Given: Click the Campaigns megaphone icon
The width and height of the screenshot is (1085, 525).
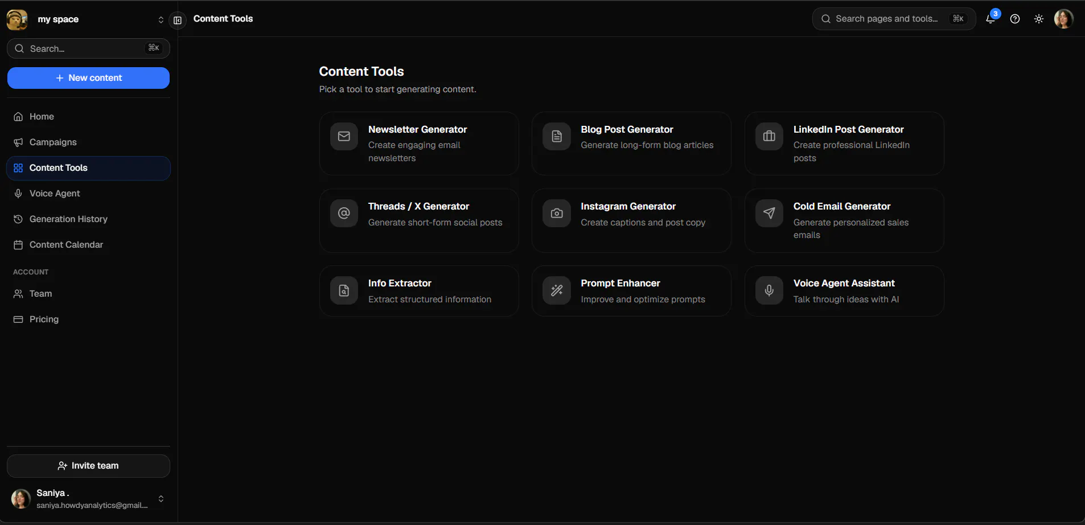Looking at the screenshot, I should 18,142.
